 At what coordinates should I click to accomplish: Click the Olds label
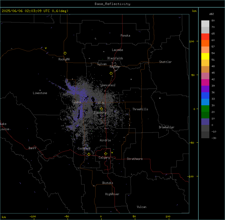click(101, 103)
